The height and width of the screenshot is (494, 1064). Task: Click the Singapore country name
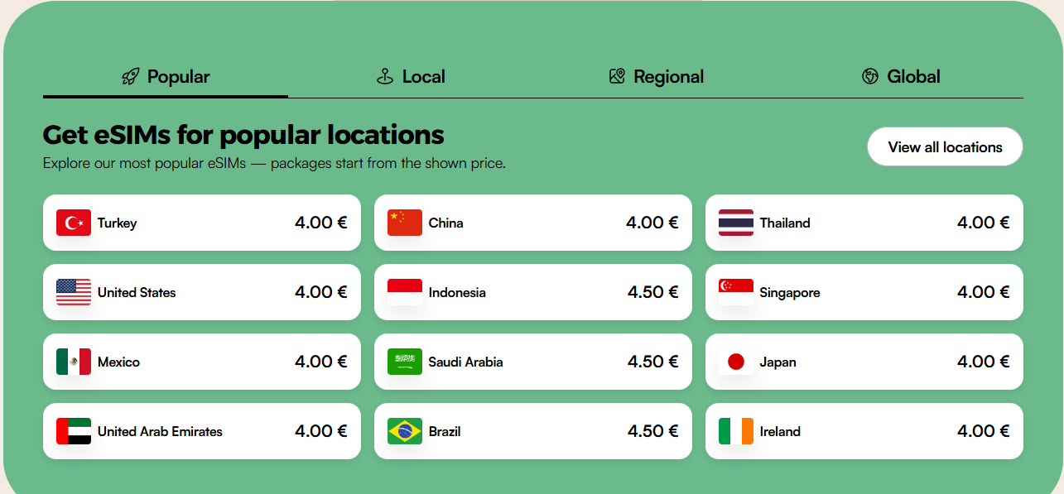click(790, 292)
